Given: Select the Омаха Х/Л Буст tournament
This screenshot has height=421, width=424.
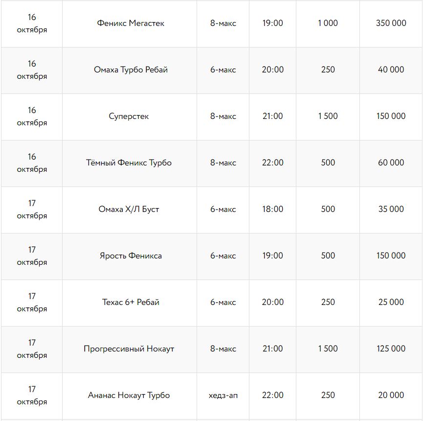Looking at the screenshot, I should 129,210.
